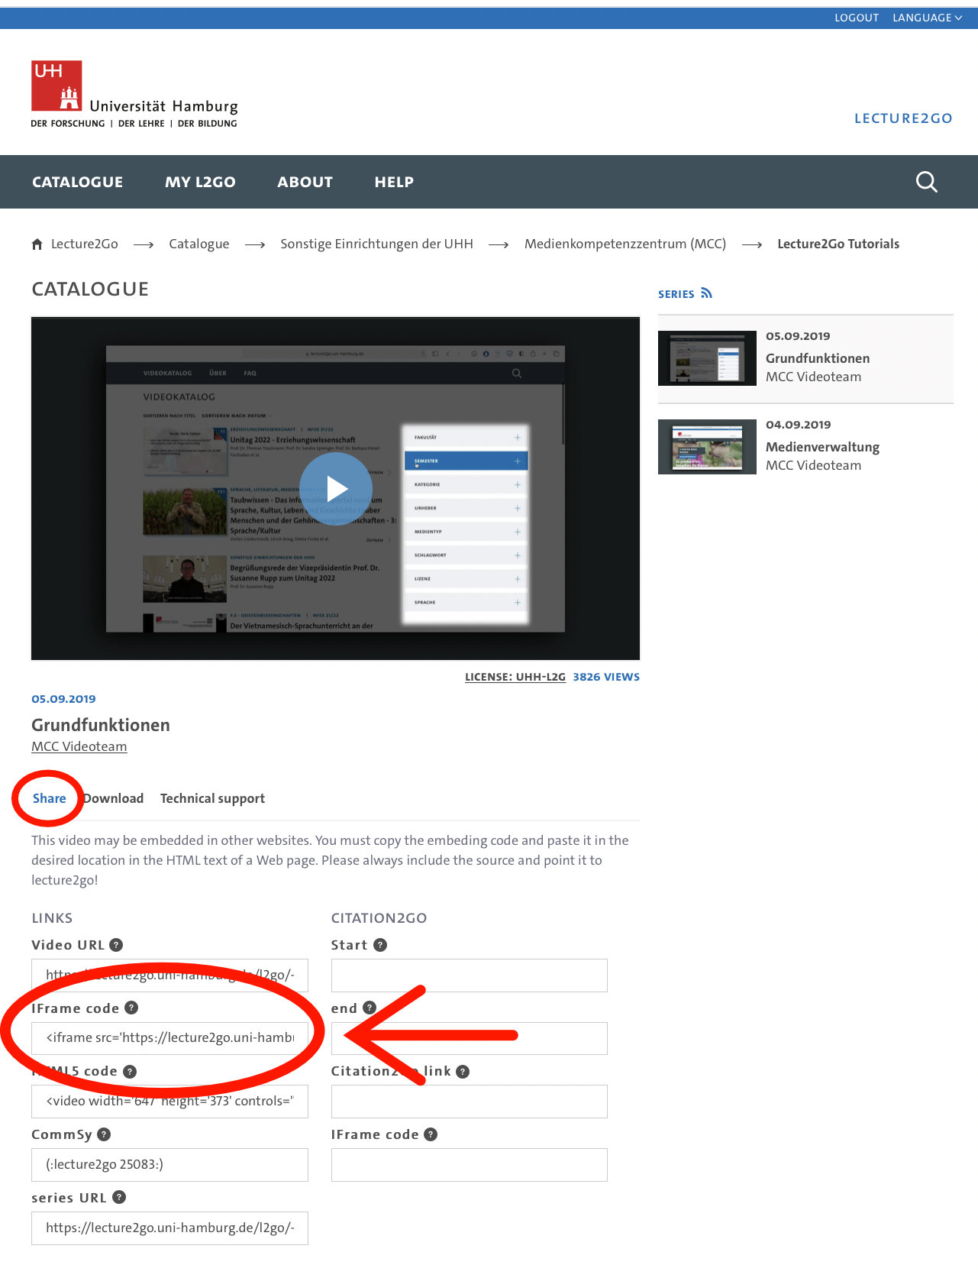Open Grundfunktionen series thumbnail

click(707, 358)
